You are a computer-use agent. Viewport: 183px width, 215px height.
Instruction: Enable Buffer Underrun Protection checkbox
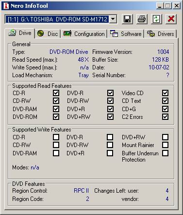(165, 153)
